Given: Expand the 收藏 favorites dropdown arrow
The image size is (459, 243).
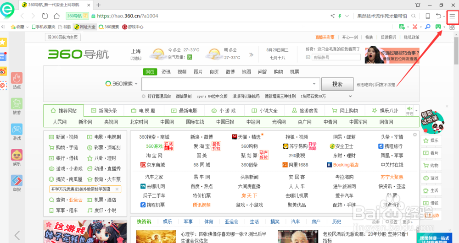Looking at the screenshot, I should click(28, 27).
